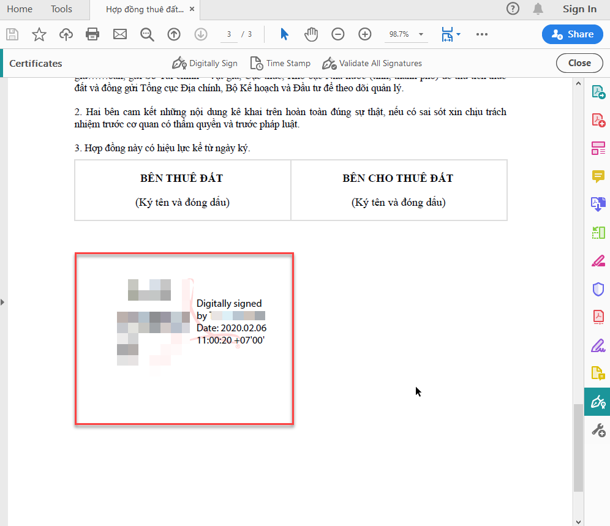Type in the page number field

[x=229, y=34]
